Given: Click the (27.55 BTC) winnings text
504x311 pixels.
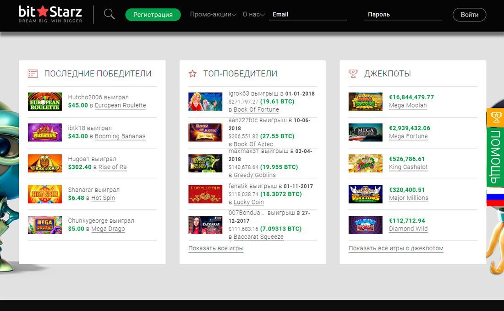Looking at the screenshot, I should pos(277,136).
